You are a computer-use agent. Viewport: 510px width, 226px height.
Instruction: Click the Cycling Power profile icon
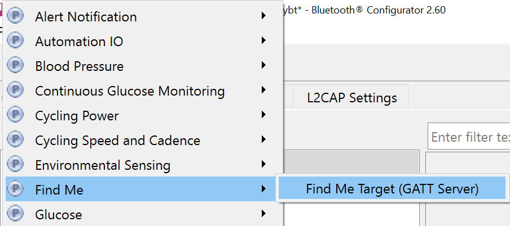pos(15,115)
